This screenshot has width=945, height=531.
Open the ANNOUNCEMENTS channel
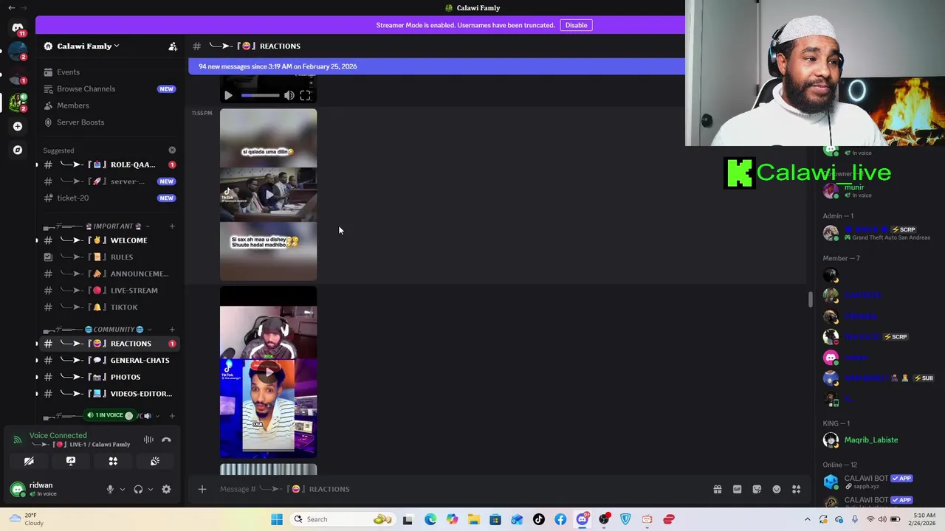click(109, 274)
